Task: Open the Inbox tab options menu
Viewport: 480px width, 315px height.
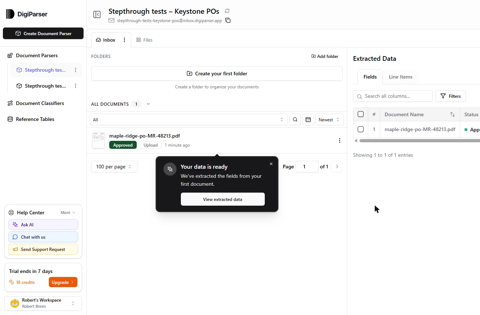Action: tap(124, 40)
